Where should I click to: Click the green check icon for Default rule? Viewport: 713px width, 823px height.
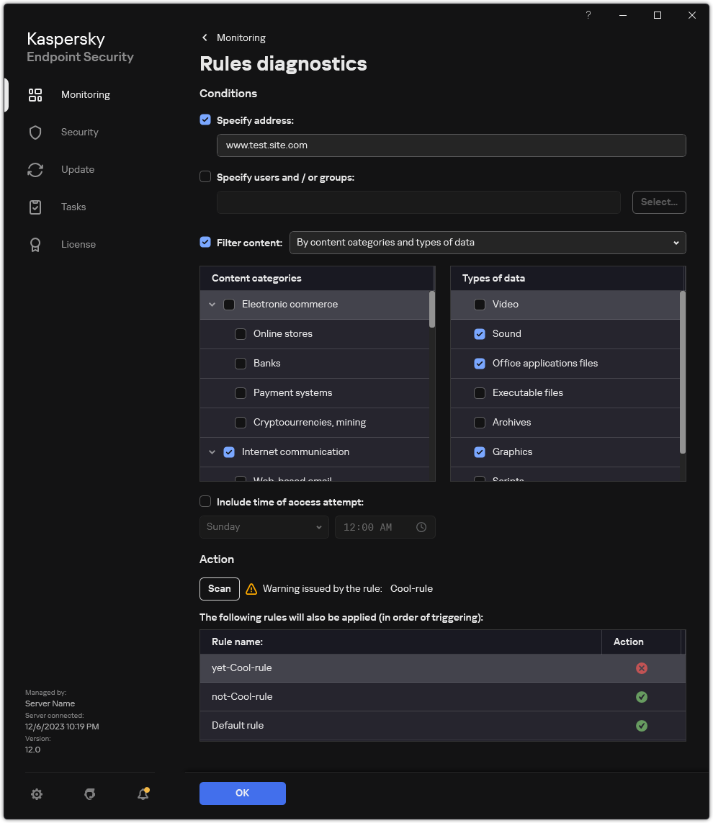tap(641, 726)
